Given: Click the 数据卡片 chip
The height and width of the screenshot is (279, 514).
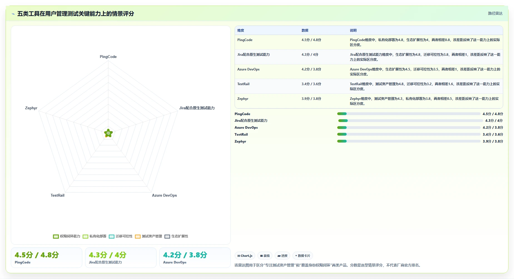Looking at the screenshot, I should point(303,256).
